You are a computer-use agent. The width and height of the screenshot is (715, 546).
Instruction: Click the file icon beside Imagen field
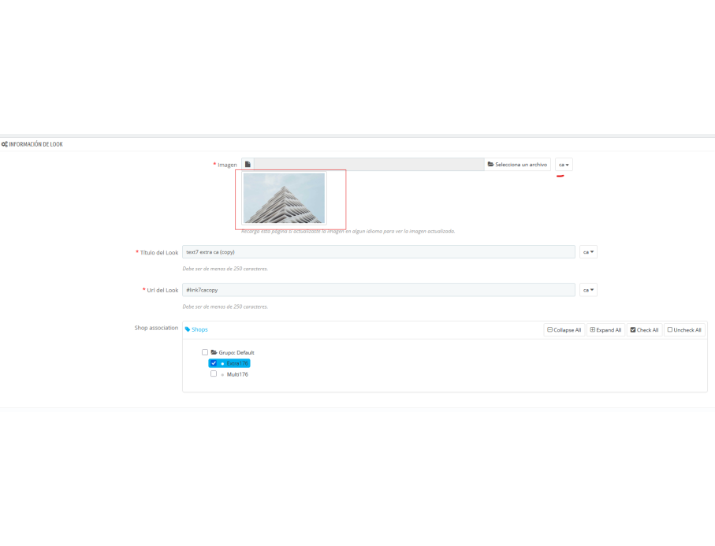[x=248, y=165]
